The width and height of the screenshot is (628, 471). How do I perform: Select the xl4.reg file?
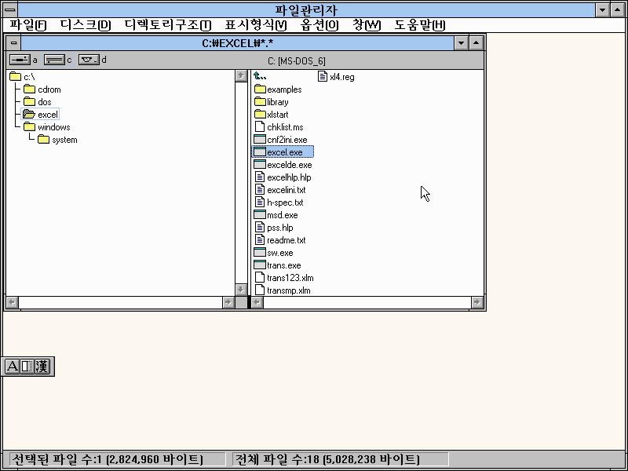336,76
